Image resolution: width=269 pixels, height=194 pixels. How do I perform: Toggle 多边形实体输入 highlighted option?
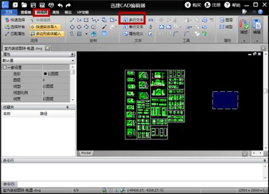coord(47,33)
